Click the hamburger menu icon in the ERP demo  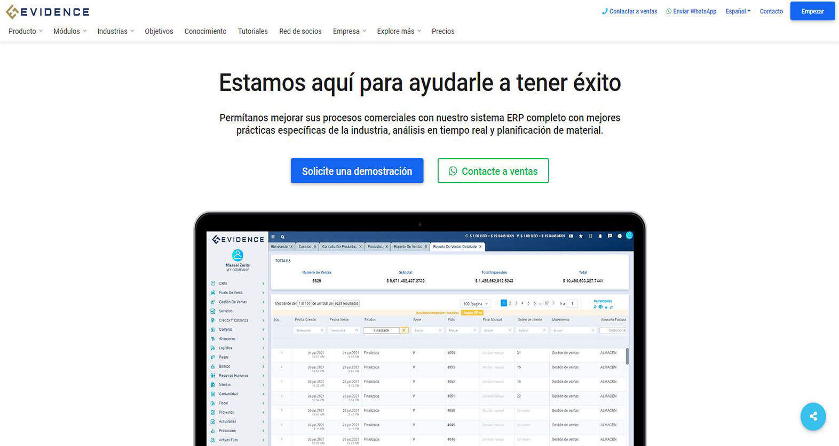[x=273, y=237]
